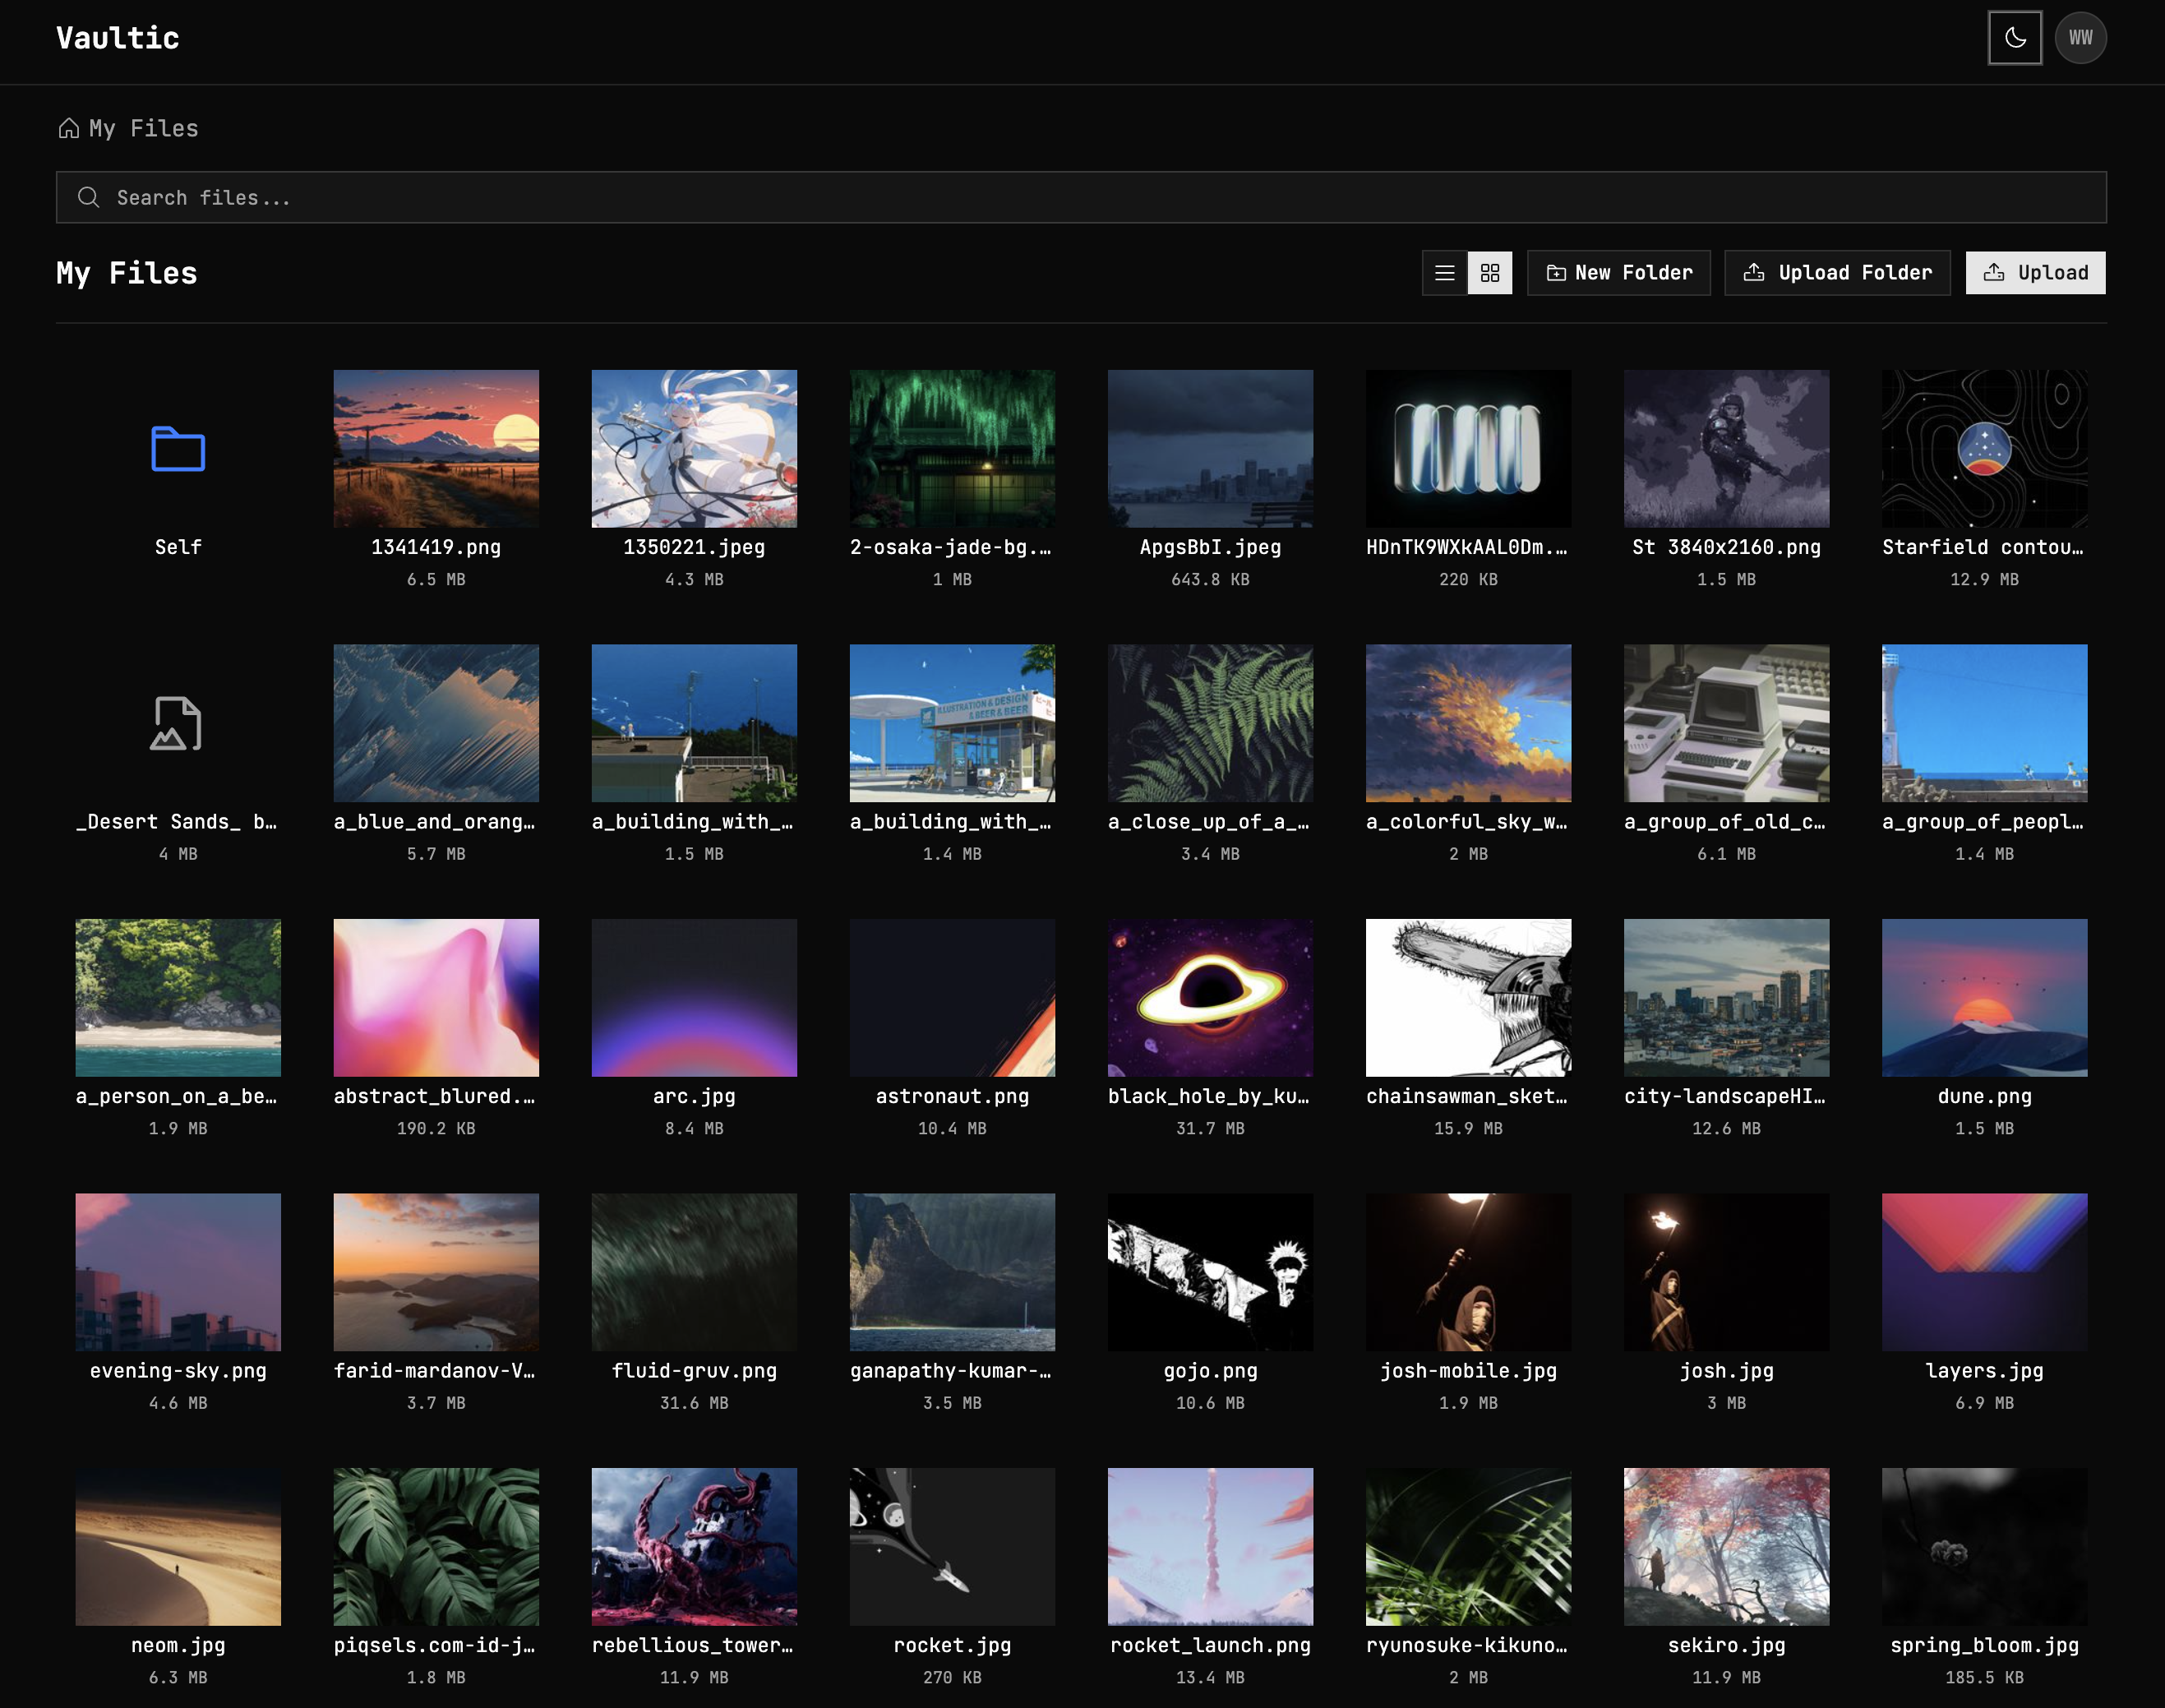The image size is (2165, 1708).
Task: Click the Upload Folder button
Action: [1837, 273]
